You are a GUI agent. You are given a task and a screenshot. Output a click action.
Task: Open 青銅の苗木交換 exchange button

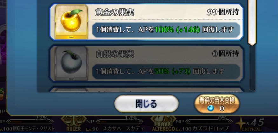217,104
